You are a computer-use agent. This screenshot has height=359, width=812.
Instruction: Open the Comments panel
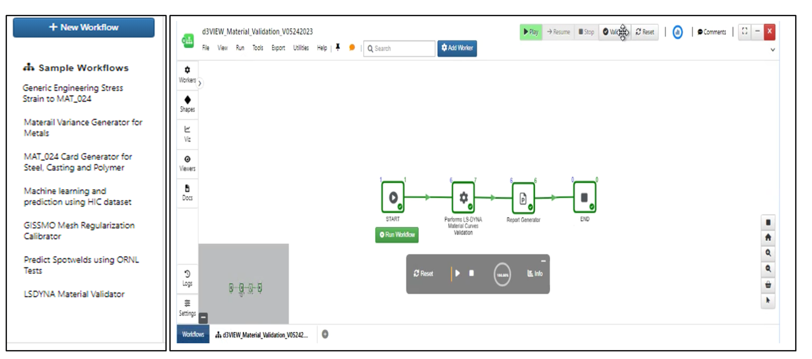tap(712, 32)
